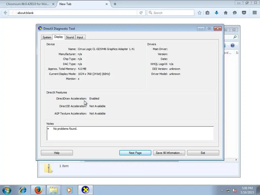This screenshot has height=195, width=260.
Task: Click the 4.0 MB memory value
Action: click(x=82, y=69)
